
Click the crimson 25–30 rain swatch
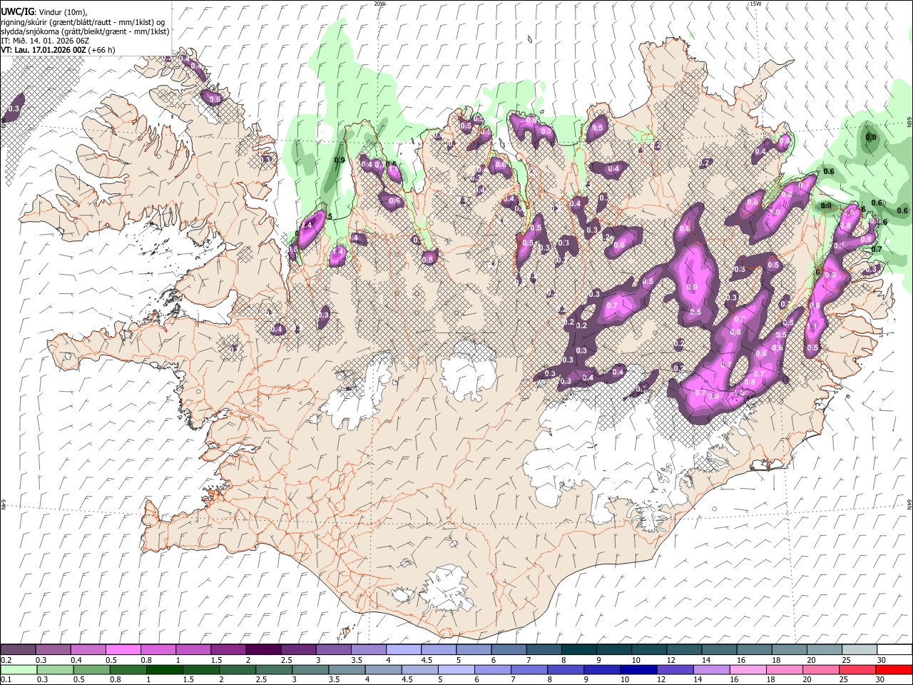857,669
